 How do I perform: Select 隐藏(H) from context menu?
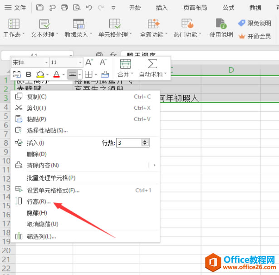pyautogui.click(x=85, y=213)
